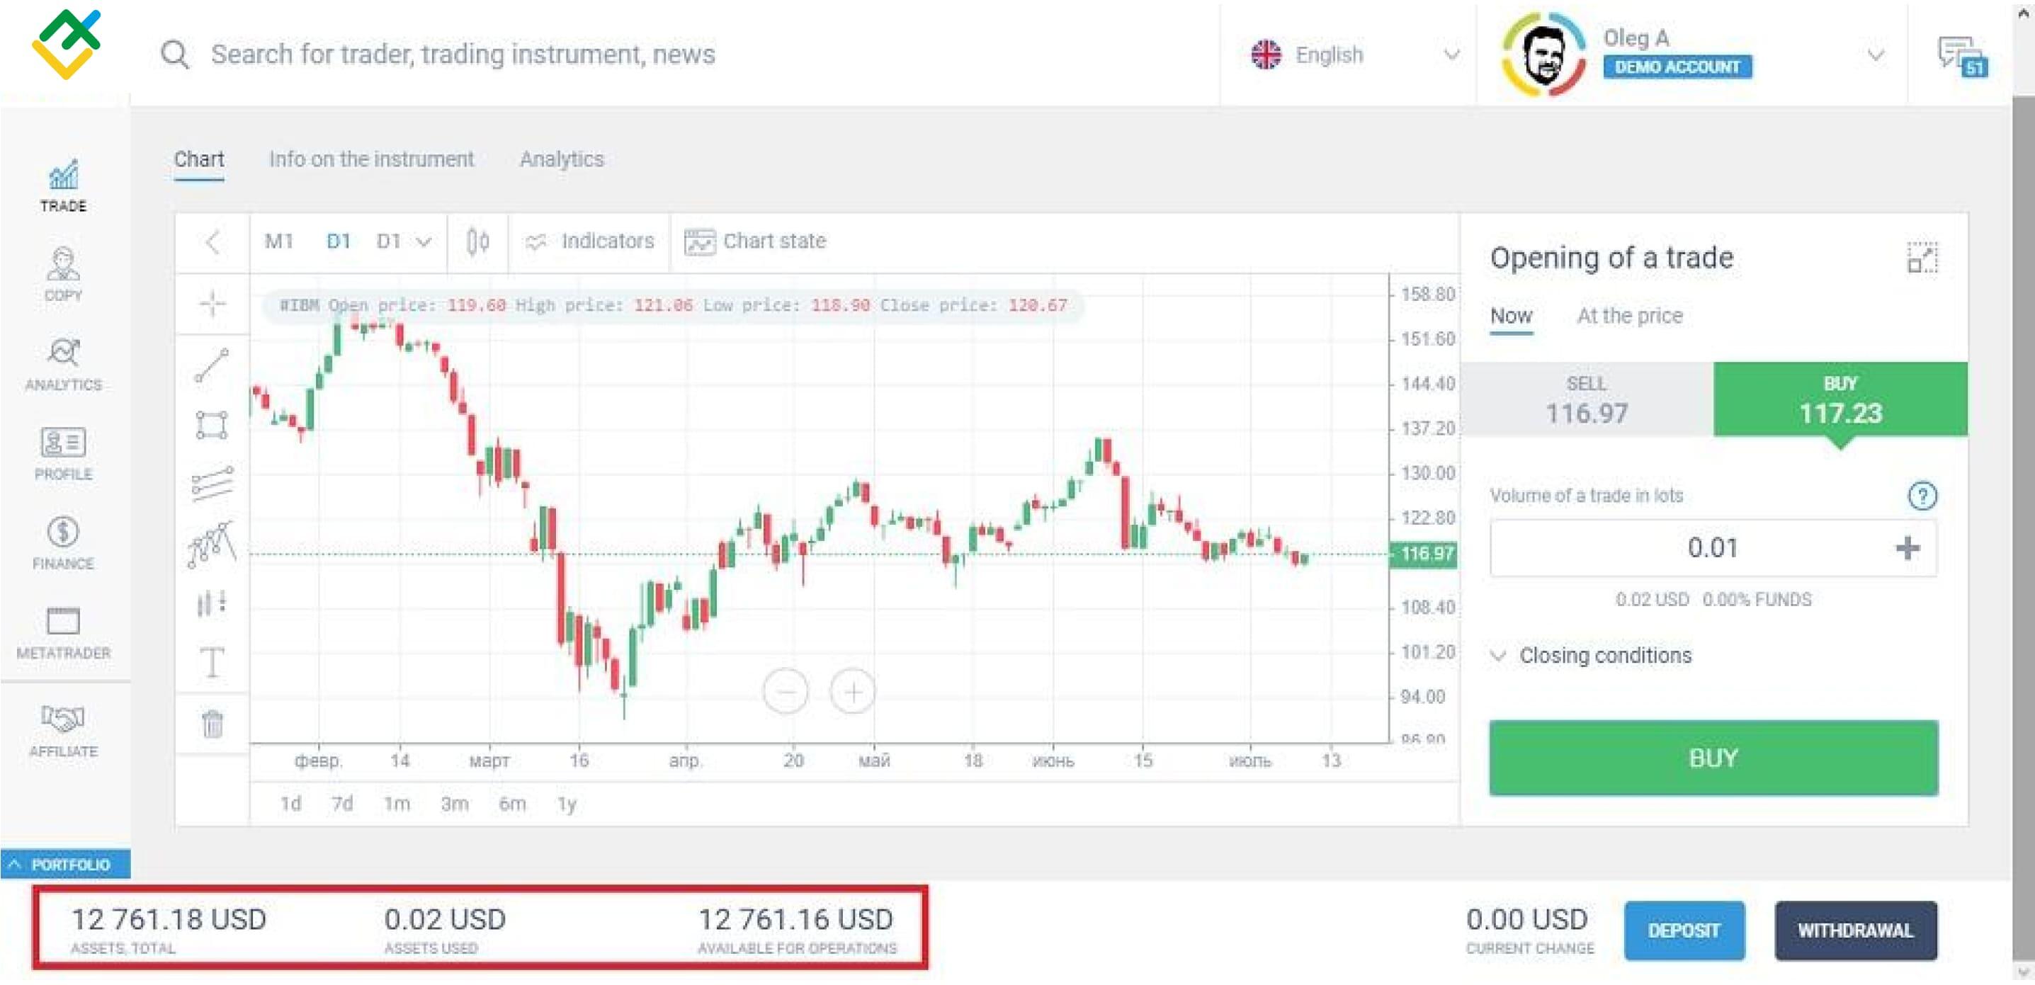This screenshot has height=985, width=2035.
Task: Switch chart timeframe to M1
Action: pos(280,241)
